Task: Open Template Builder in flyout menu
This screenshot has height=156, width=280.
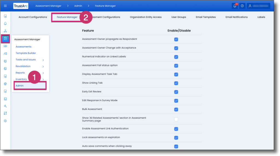Action: coord(26,53)
